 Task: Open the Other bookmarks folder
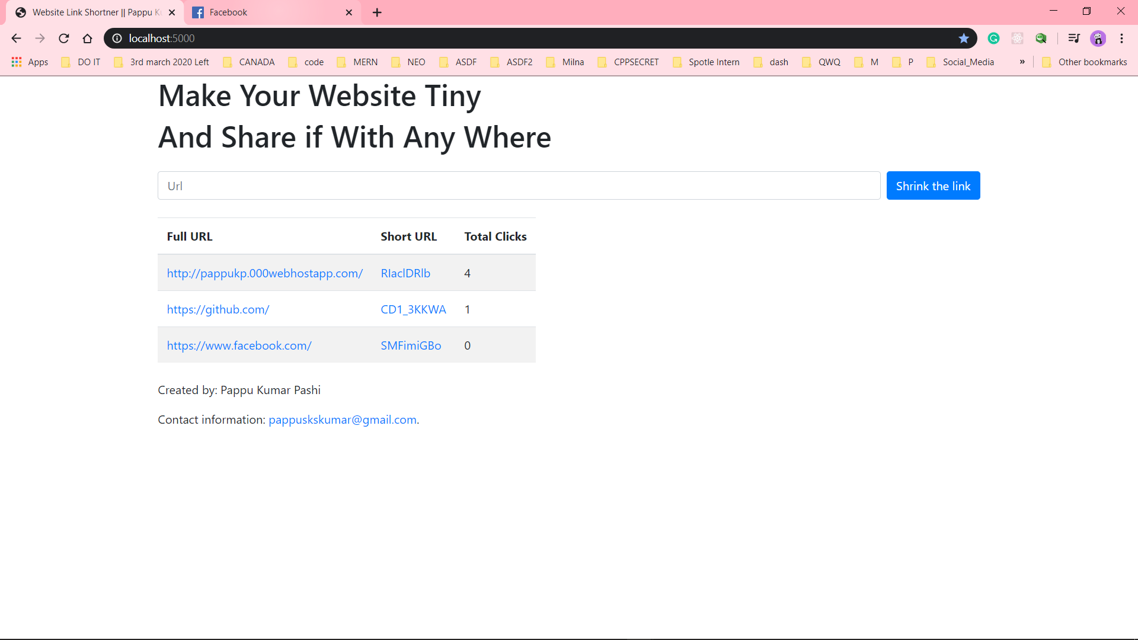pyautogui.click(x=1085, y=62)
